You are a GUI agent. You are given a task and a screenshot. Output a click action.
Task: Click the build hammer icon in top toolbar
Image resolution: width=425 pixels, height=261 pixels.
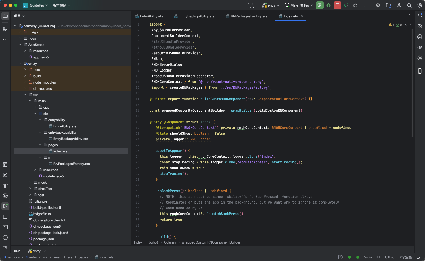[x=251, y=5]
